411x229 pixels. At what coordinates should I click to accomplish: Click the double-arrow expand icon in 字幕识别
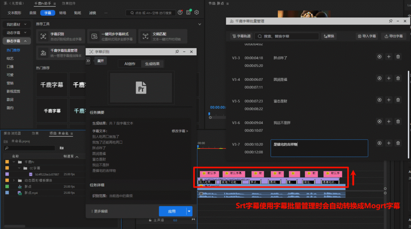point(88,60)
